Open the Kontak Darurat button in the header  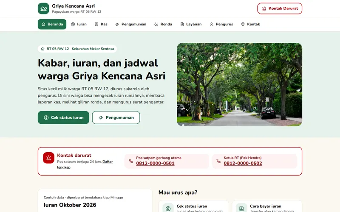point(280,8)
